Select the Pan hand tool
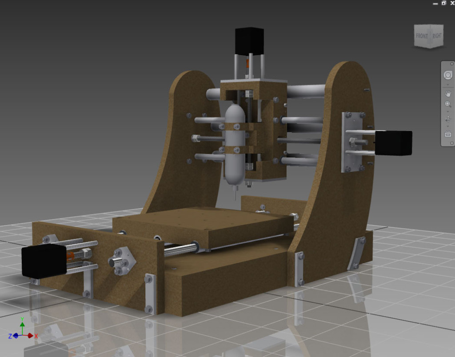455x357 pixels. (448, 94)
